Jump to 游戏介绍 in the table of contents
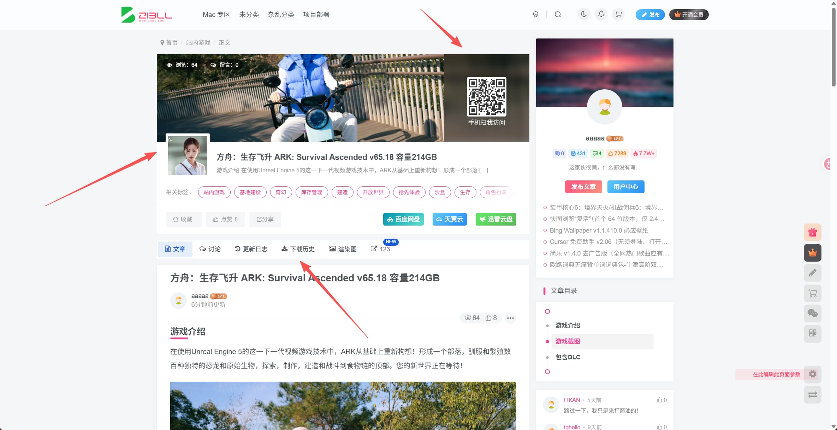 point(568,326)
